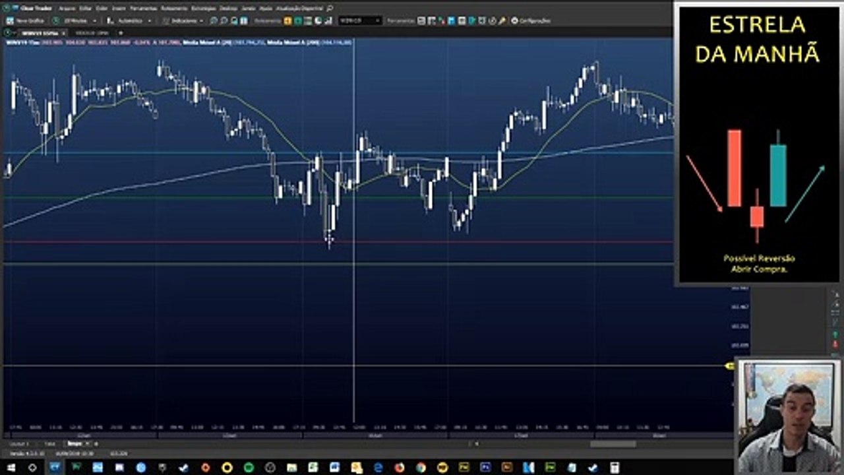
Task: Open the Arquivo menu
Action: click(x=67, y=8)
